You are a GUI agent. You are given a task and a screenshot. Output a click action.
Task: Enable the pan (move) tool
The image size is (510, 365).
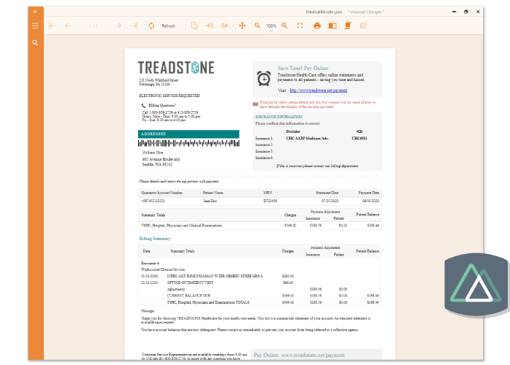coord(242,26)
